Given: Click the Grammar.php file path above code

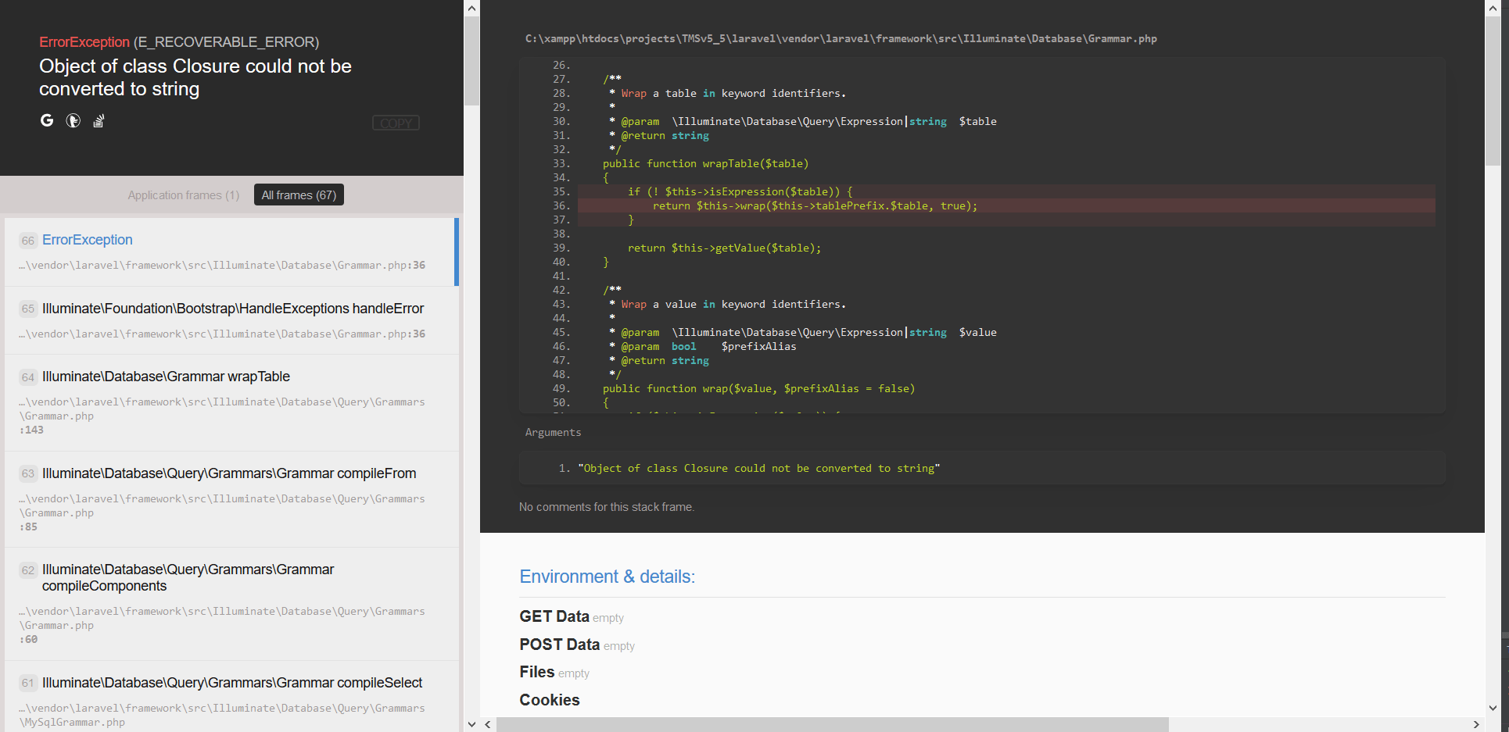Looking at the screenshot, I should [841, 38].
